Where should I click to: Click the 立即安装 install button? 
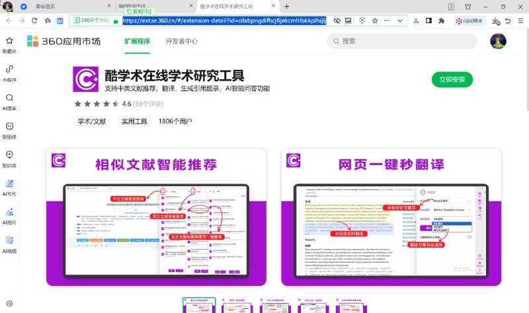point(452,80)
